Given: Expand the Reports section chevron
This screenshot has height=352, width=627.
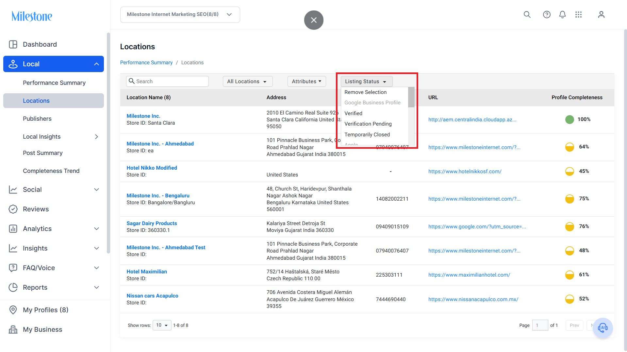Looking at the screenshot, I should point(96,287).
